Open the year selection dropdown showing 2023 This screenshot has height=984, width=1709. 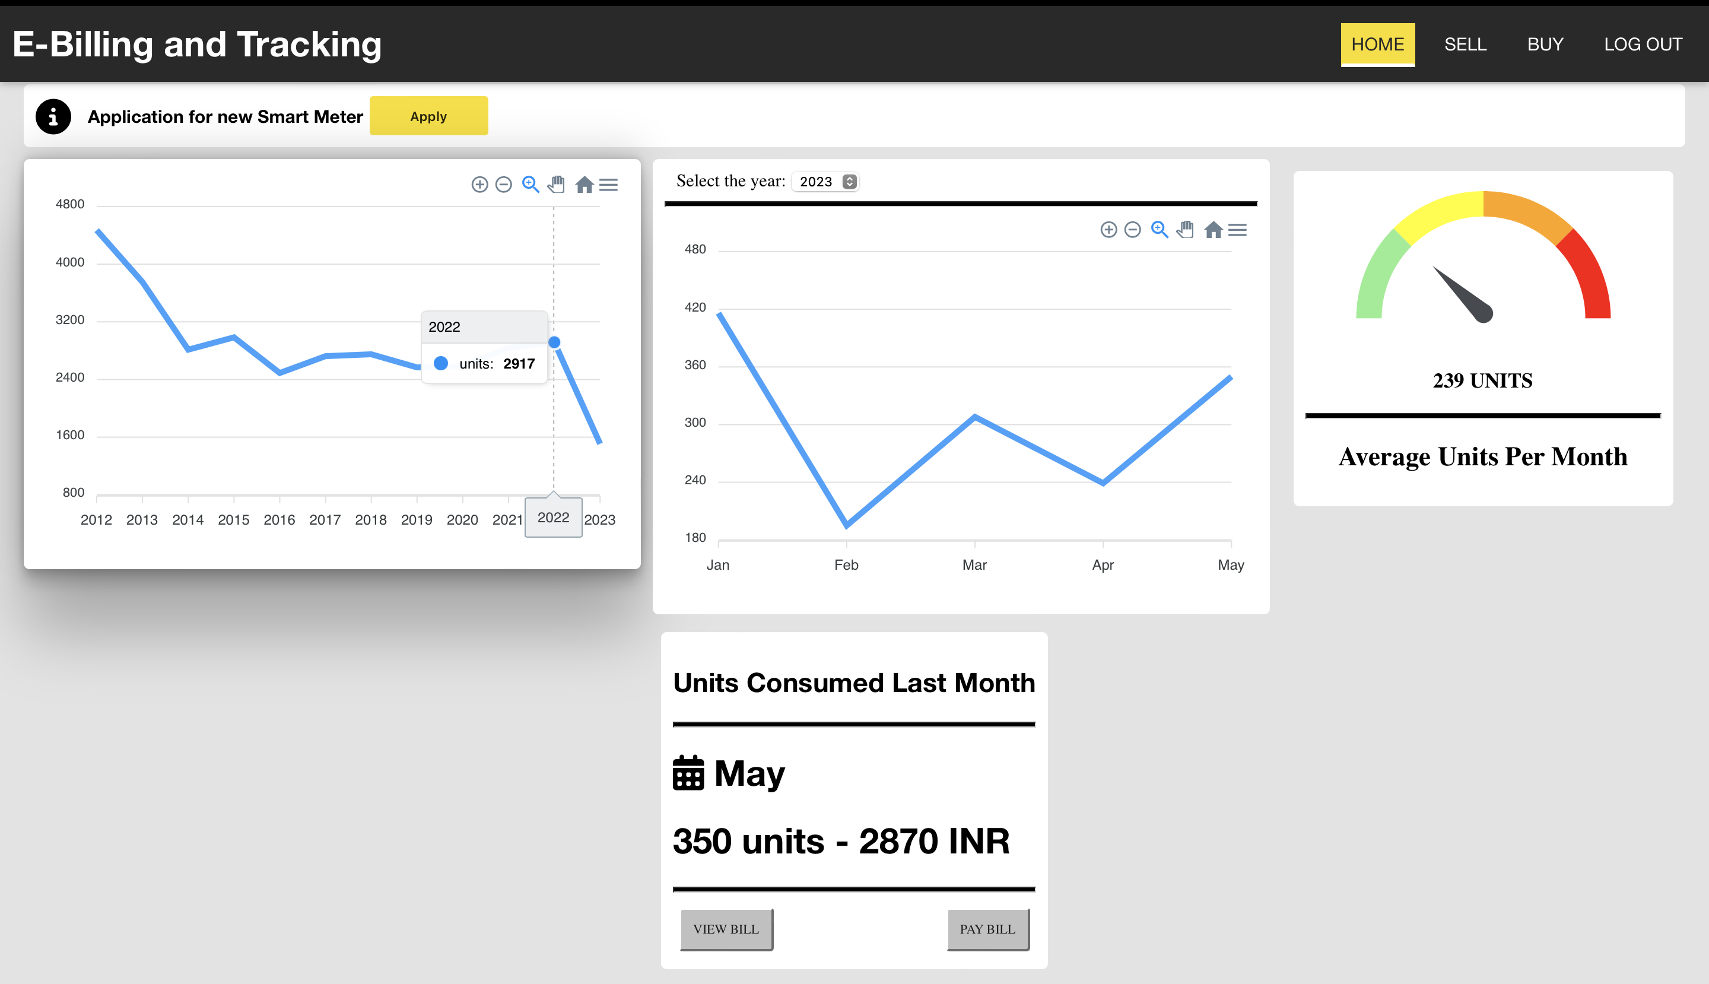pyautogui.click(x=825, y=181)
